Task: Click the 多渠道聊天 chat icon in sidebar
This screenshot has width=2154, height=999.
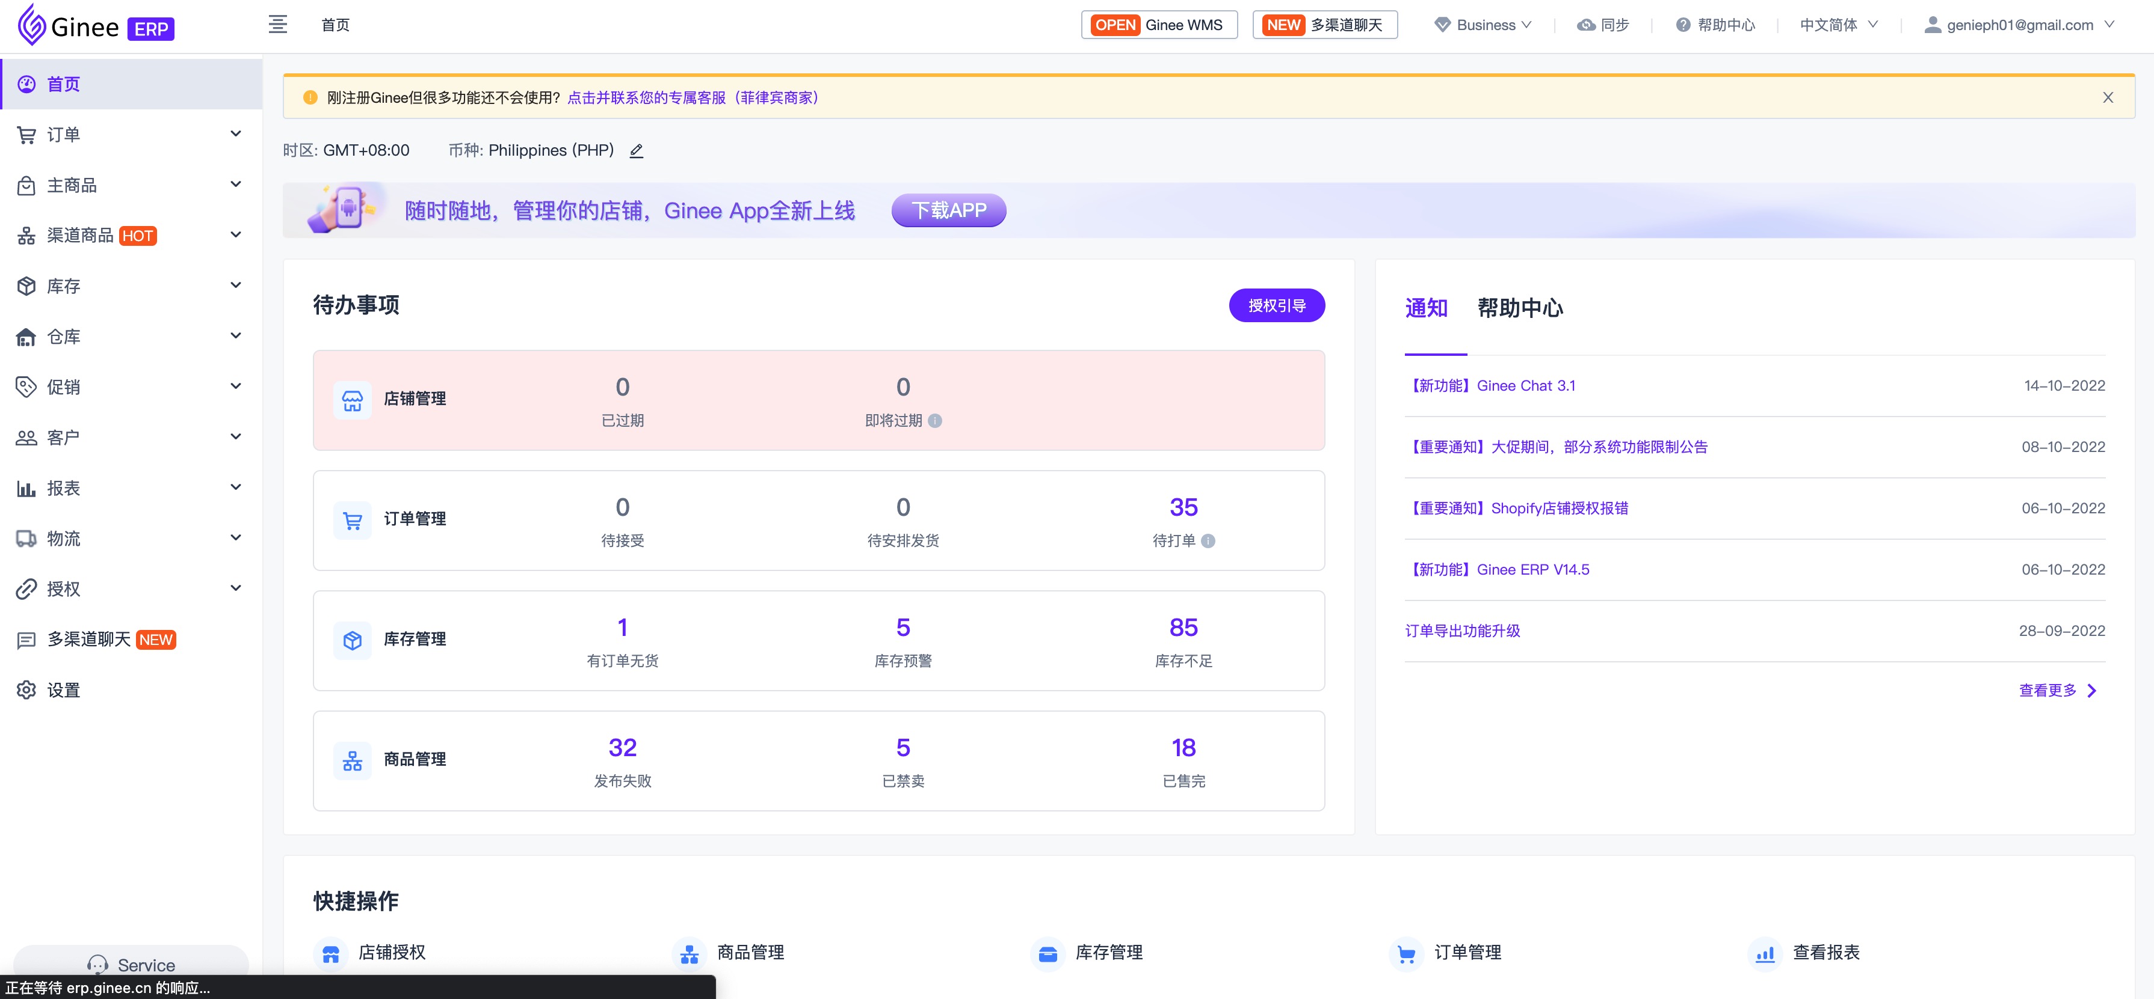Action: tap(26, 640)
